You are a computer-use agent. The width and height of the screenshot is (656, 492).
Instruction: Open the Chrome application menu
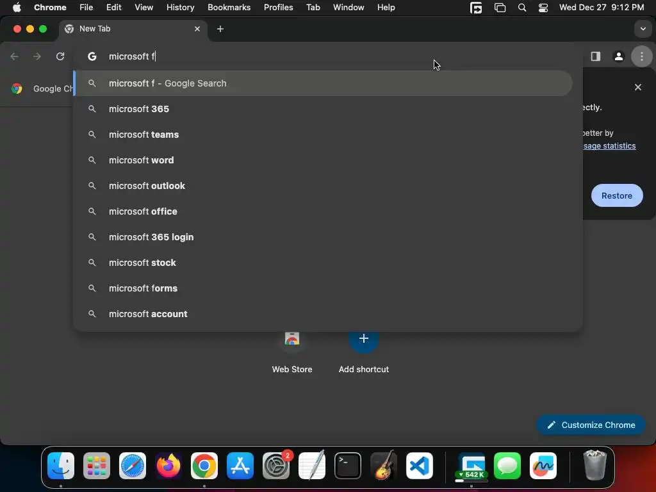coord(50,8)
